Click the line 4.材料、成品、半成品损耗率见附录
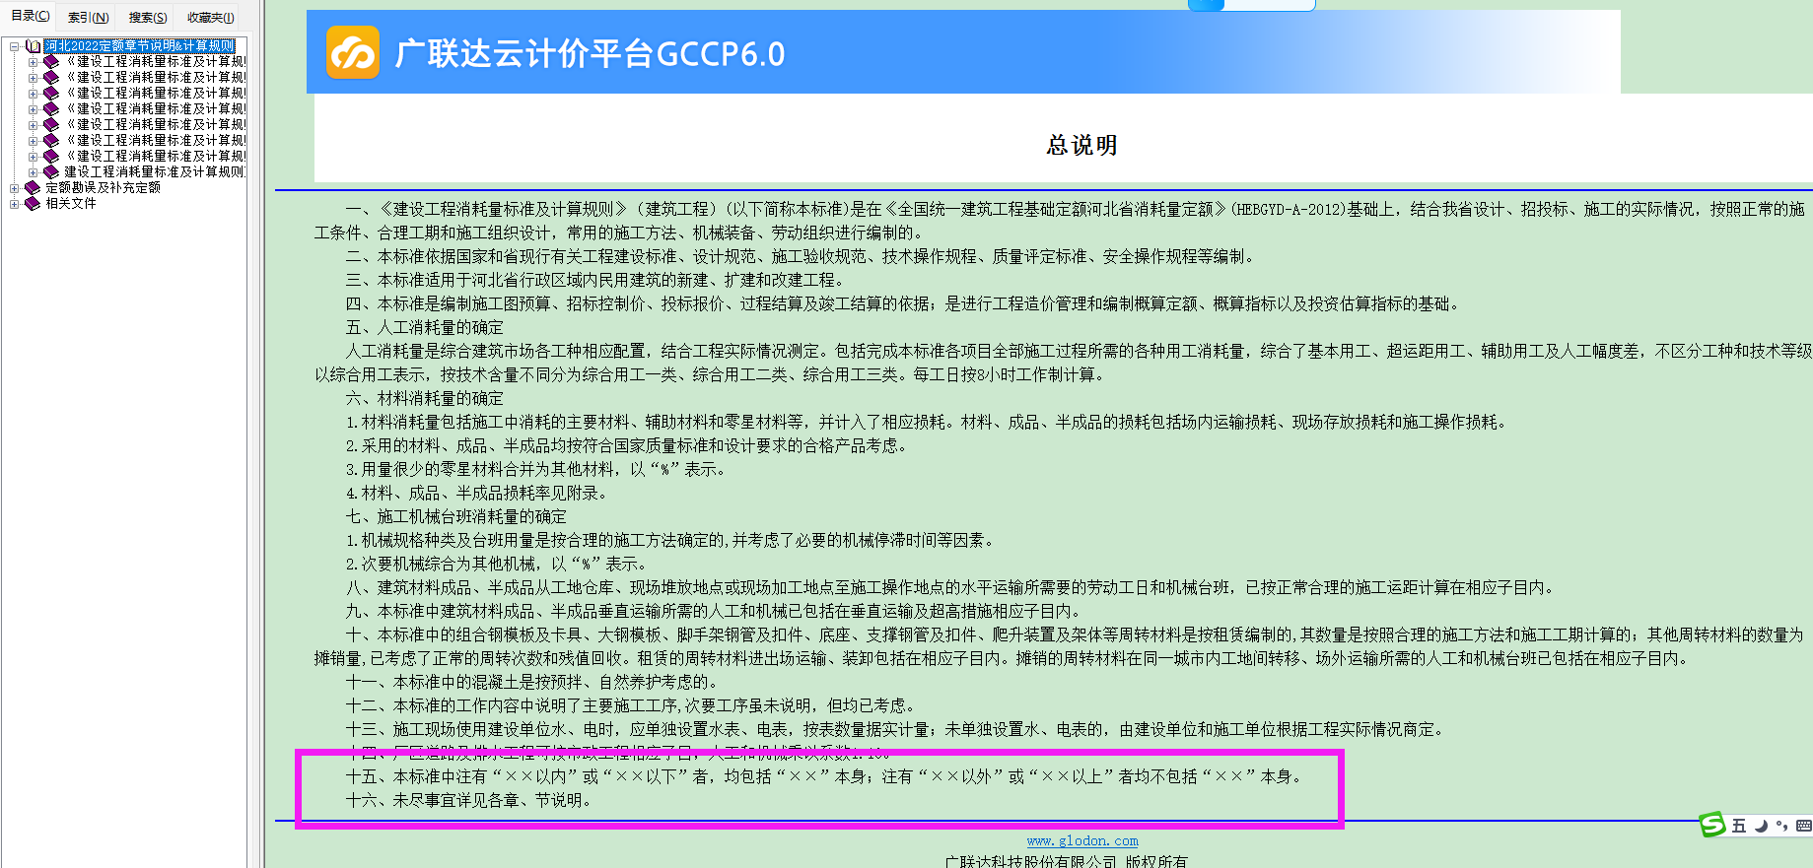The height and width of the screenshot is (868, 1813). tap(479, 493)
